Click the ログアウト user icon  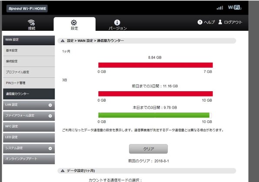pyautogui.click(x=220, y=22)
